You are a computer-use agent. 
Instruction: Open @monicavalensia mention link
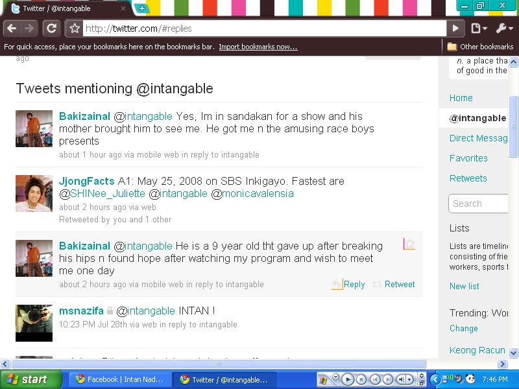click(x=252, y=193)
